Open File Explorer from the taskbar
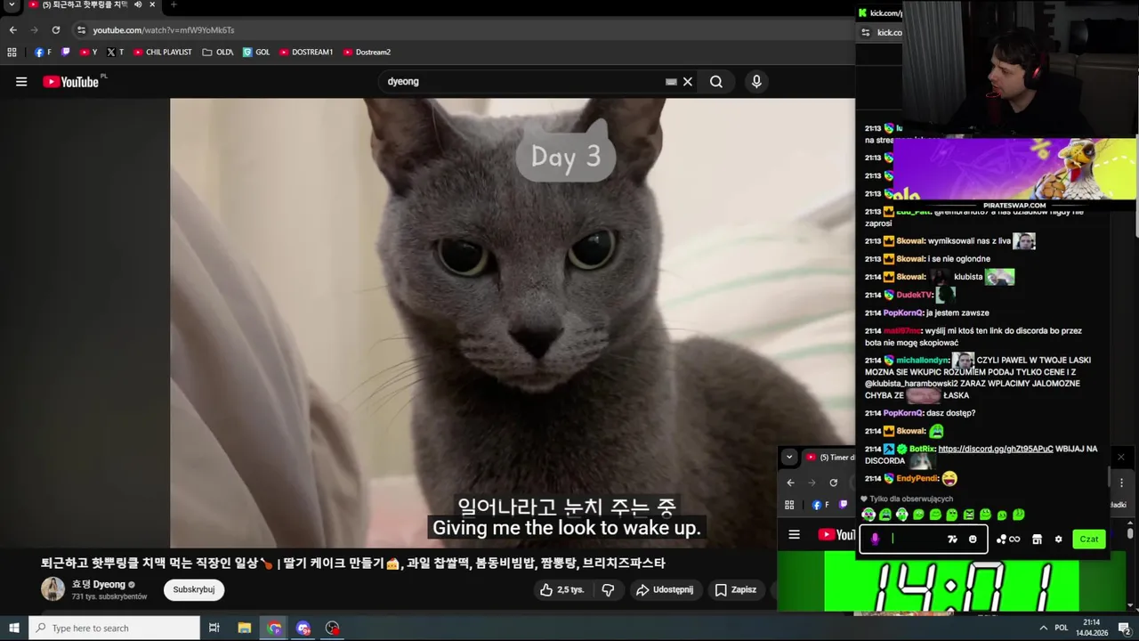Image resolution: width=1139 pixels, height=641 pixels. click(x=245, y=629)
